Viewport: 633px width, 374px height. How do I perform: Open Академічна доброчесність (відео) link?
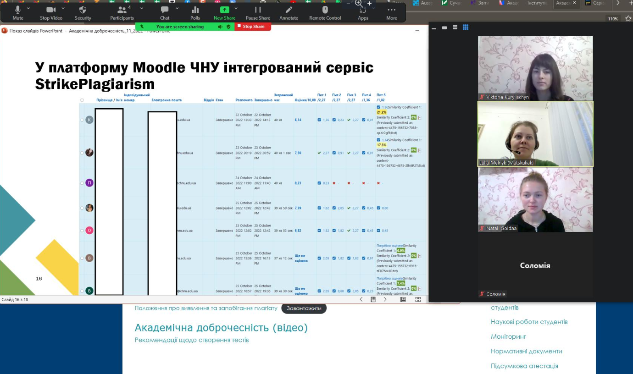pos(221,328)
